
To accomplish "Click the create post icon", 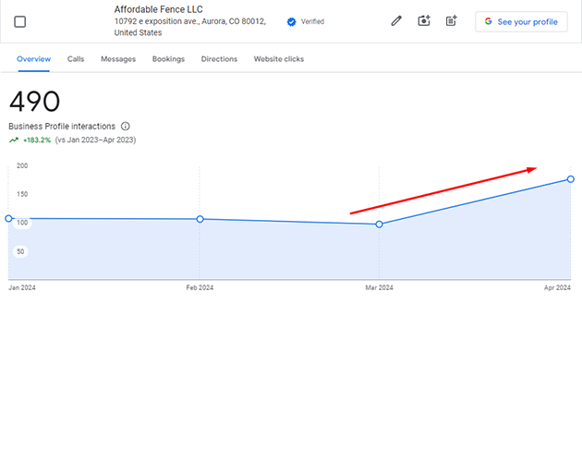I will [x=451, y=21].
